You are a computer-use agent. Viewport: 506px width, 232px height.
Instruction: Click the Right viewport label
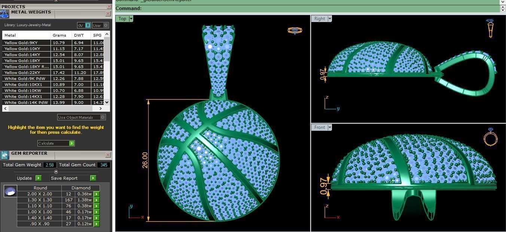point(320,19)
